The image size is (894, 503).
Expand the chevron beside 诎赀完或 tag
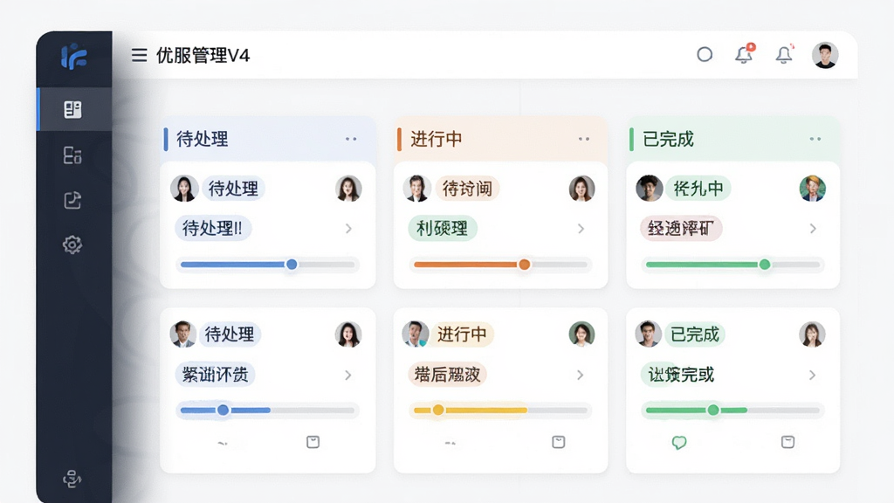pos(812,376)
